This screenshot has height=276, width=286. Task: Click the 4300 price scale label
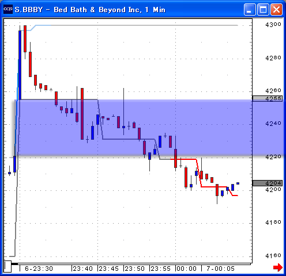pos(273,25)
